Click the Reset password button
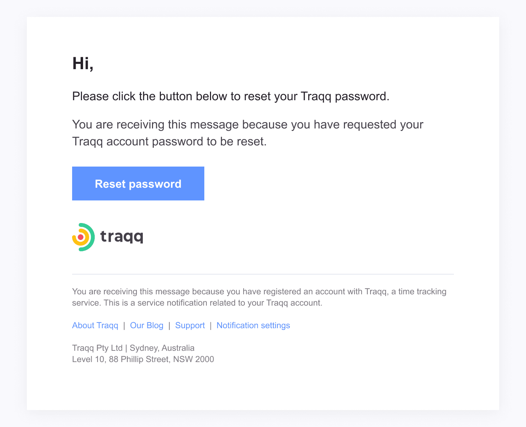This screenshot has height=427, width=526. pyautogui.click(x=138, y=184)
